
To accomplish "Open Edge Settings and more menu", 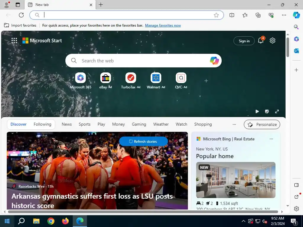I will (284, 15).
